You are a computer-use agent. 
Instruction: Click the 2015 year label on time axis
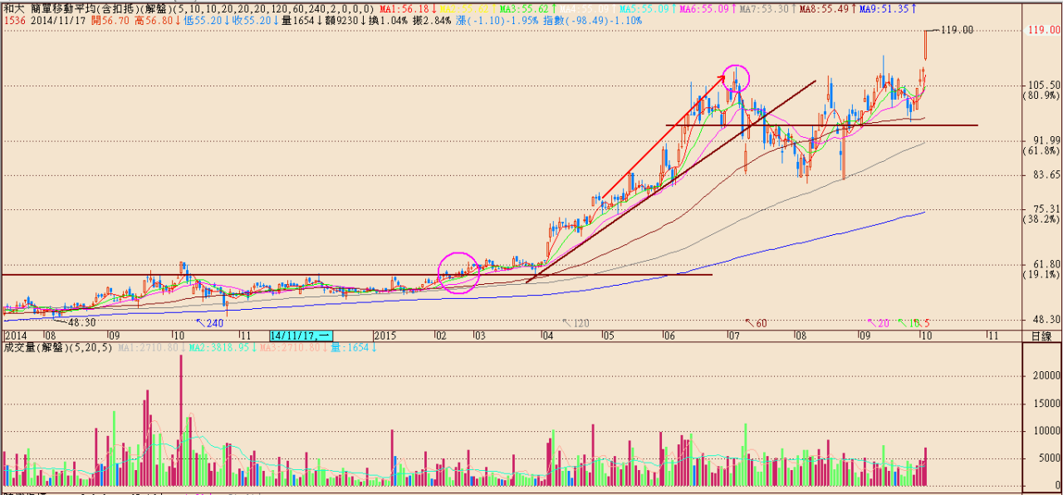pyautogui.click(x=384, y=336)
